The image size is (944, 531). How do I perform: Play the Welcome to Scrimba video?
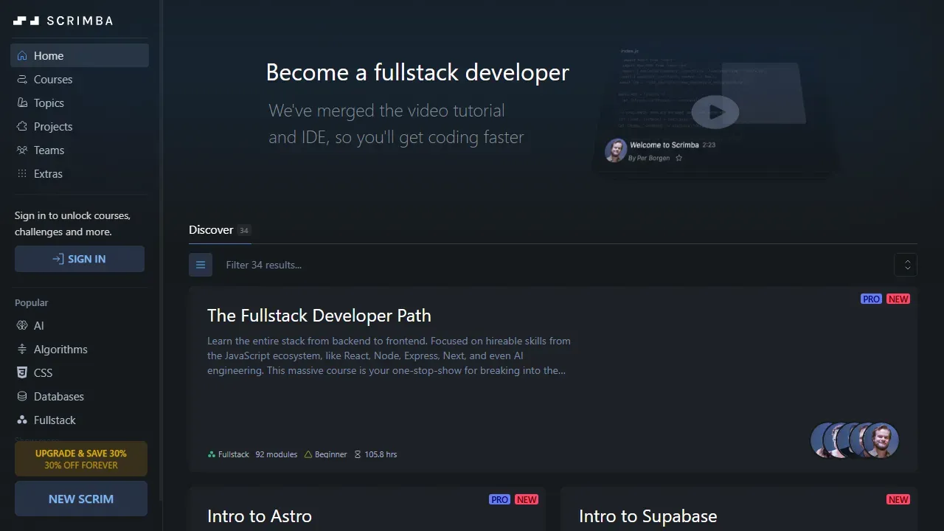coord(715,112)
